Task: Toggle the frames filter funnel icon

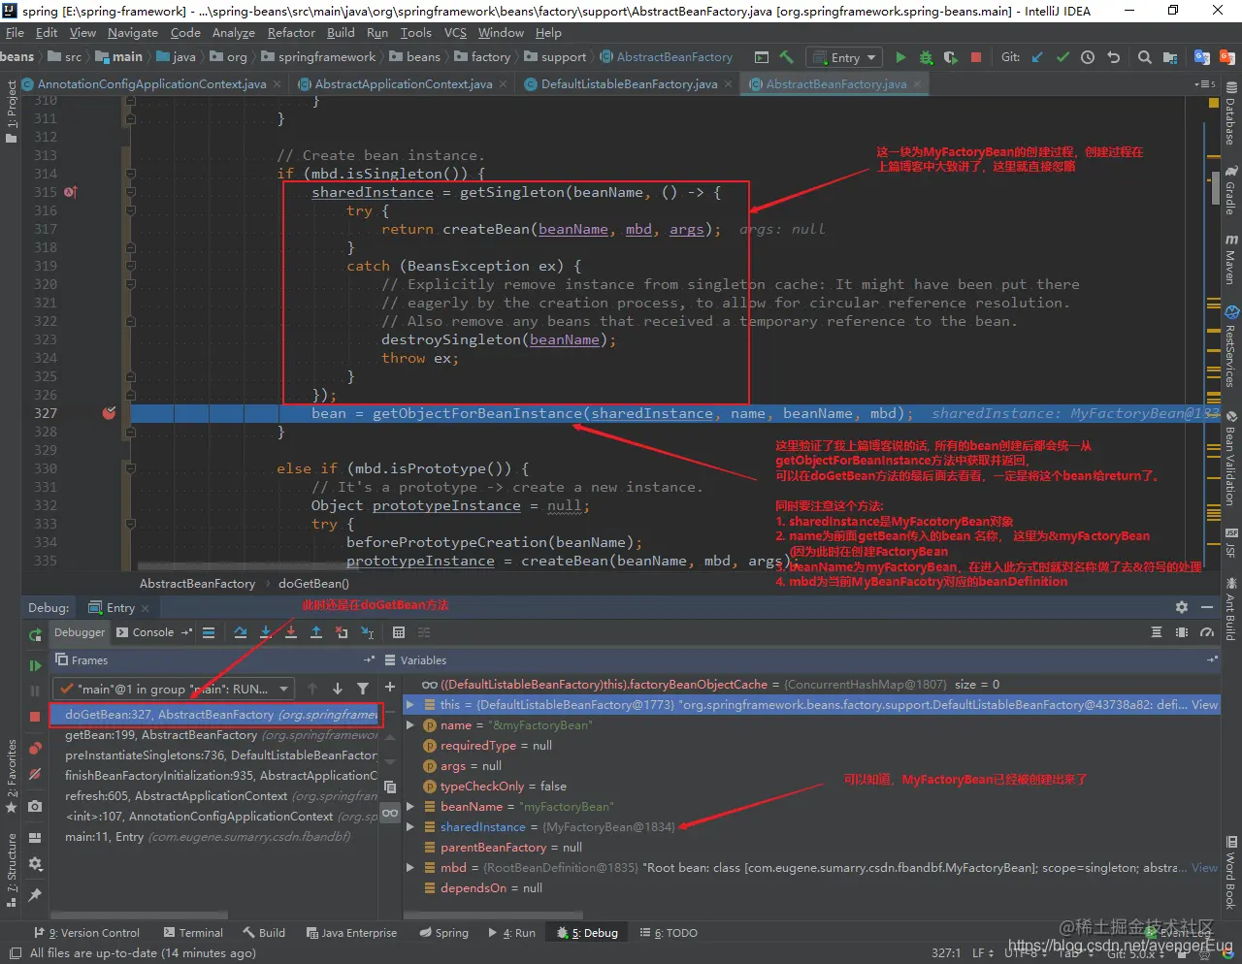Action: 363,689
